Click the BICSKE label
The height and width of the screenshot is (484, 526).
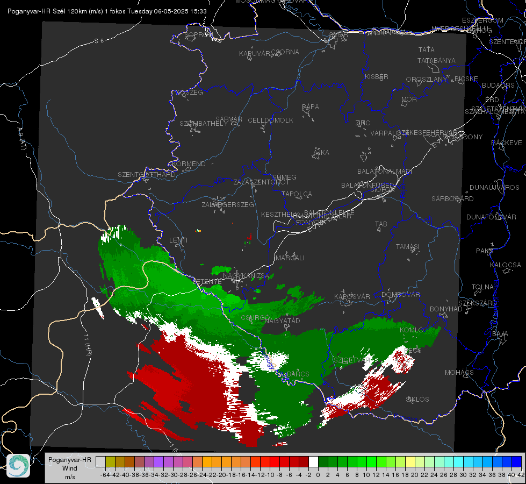466,79
